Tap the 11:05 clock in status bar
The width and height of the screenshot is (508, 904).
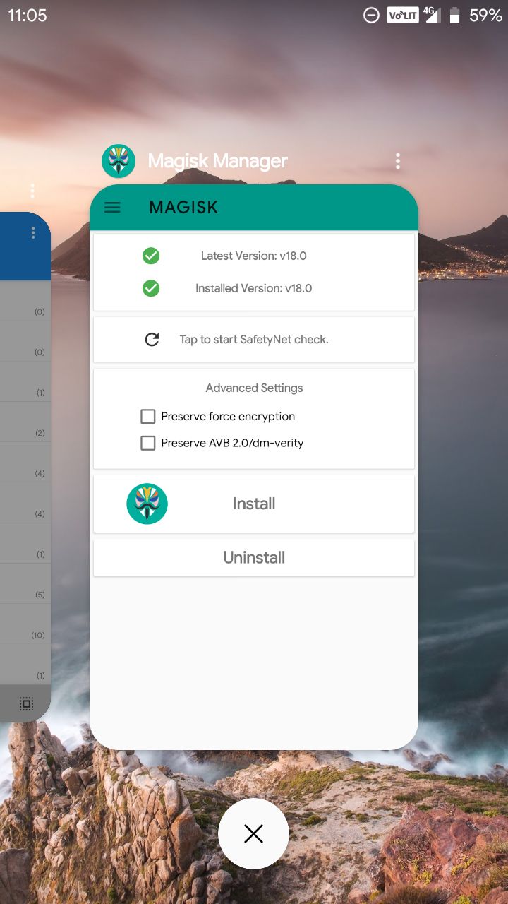click(x=28, y=16)
